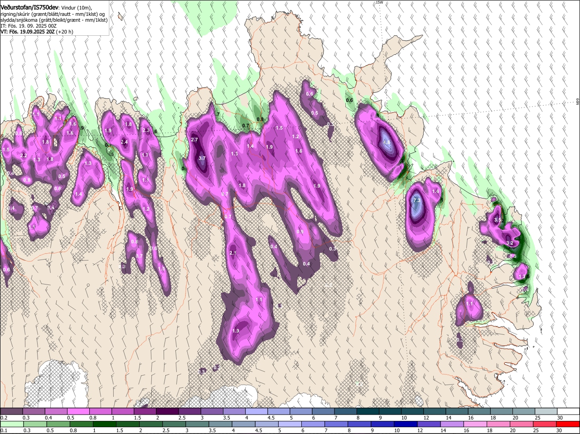Select the valid time line 'VT: Fös. 19.09.2025 20Z'

click(27, 32)
